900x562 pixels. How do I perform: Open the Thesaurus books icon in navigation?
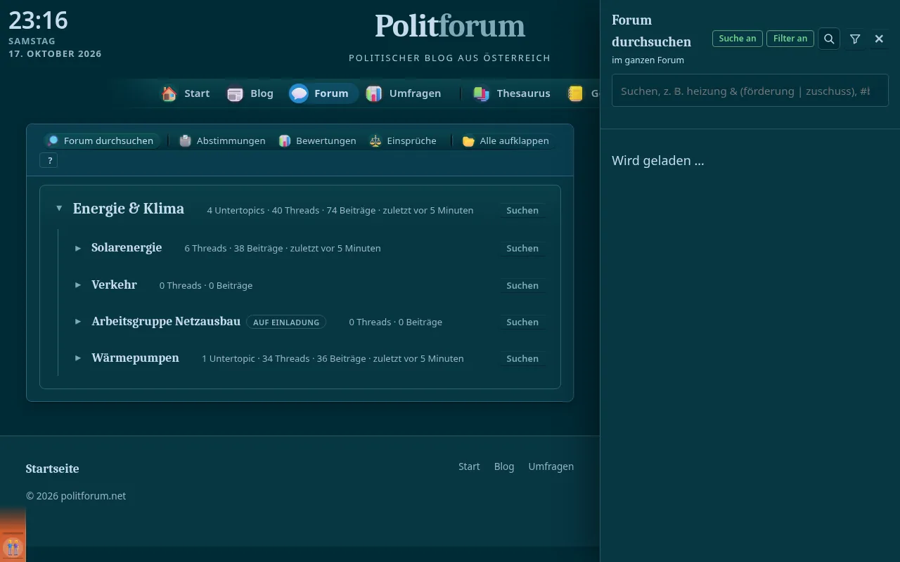482,93
